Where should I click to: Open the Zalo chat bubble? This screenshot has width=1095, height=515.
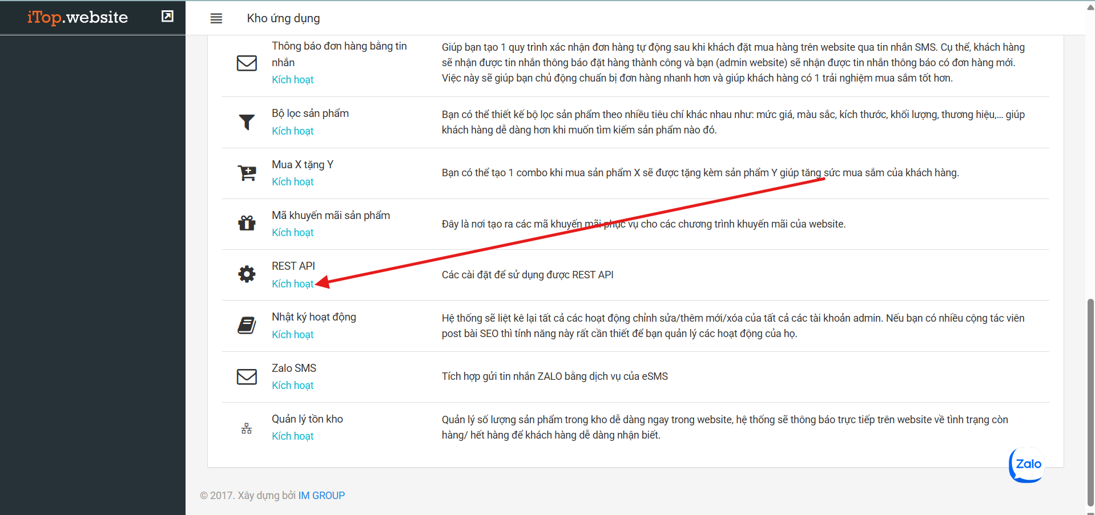pyautogui.click(x=1027, y=464)
